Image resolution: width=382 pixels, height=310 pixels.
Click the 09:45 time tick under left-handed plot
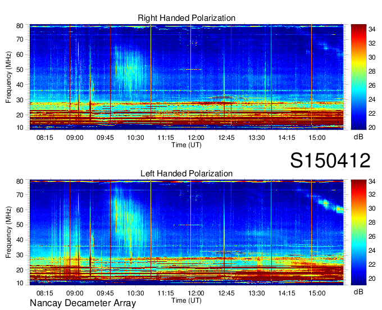click(x=105, y=293)
